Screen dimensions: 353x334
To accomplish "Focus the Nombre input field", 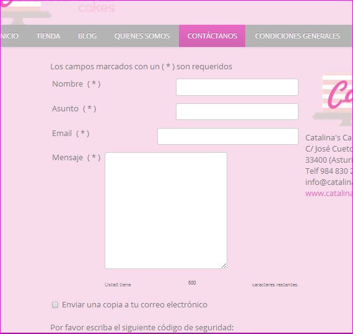I will [x=237, y=87].
